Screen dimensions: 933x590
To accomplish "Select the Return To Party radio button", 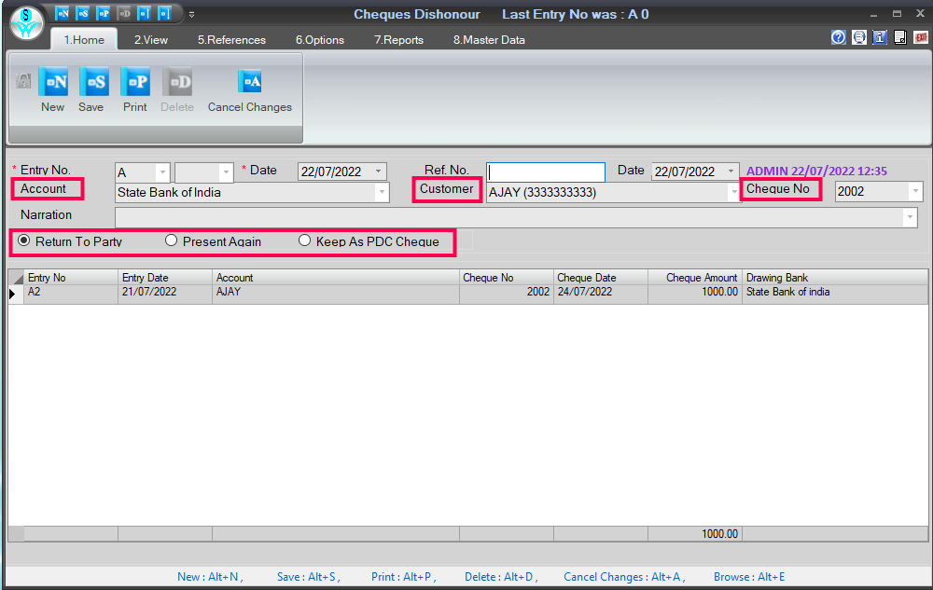I will point(22,240).
